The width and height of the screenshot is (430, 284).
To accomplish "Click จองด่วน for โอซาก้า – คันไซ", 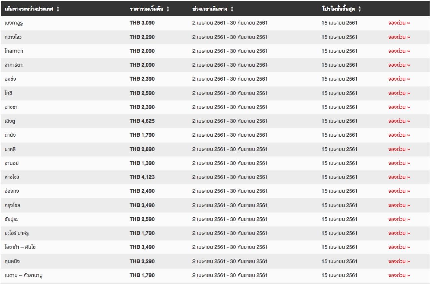I will point(399,247).
